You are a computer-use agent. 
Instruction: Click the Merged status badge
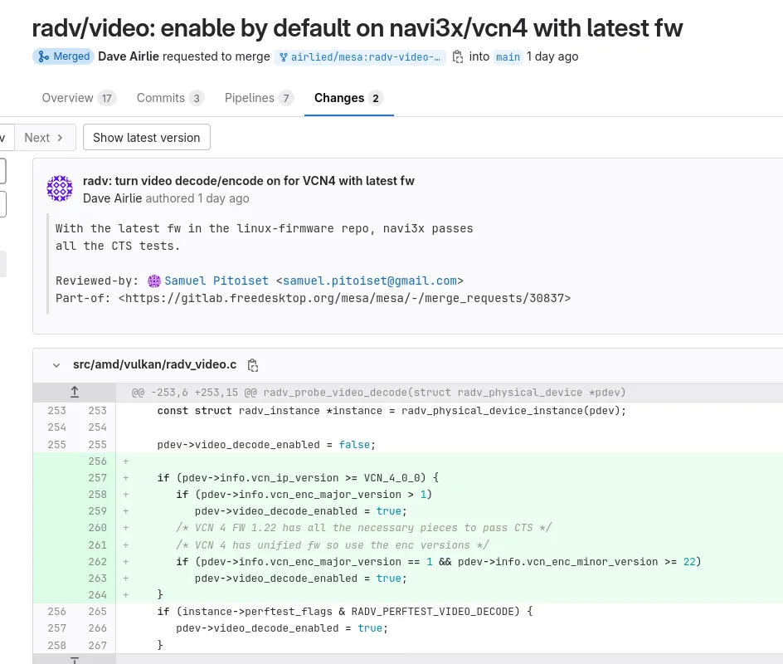[63, 56]
